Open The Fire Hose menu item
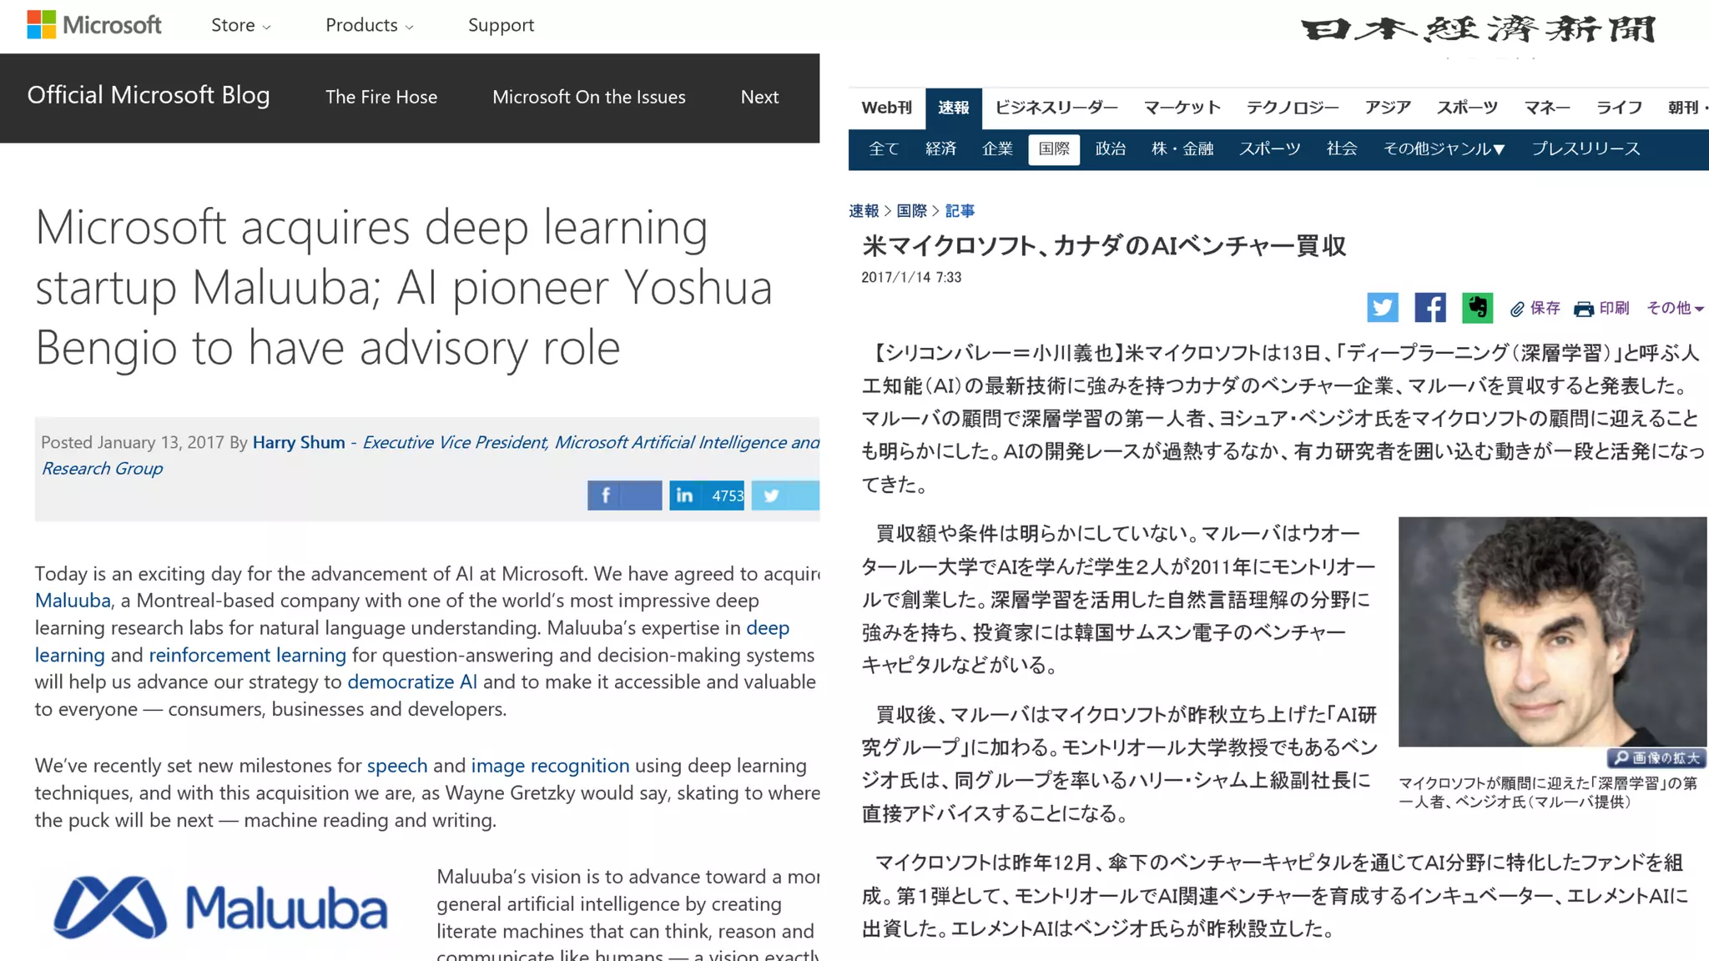This screenshot has height=961, width=1709. pos(381,98)
